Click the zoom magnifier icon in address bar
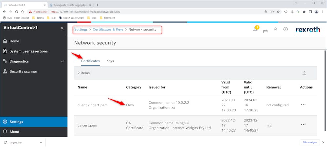The image size is (327, 148). tap(266, 12)
